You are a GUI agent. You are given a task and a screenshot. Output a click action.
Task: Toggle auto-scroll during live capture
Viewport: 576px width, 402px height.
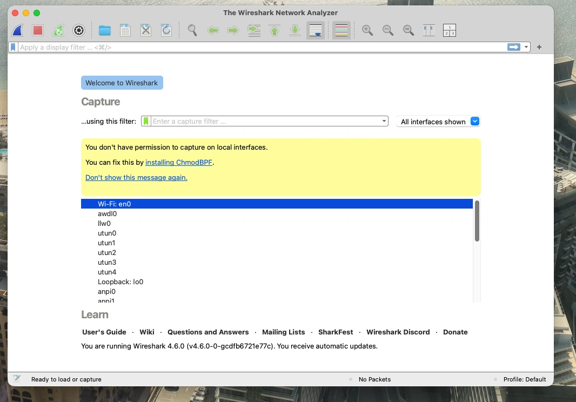[316, 30]
